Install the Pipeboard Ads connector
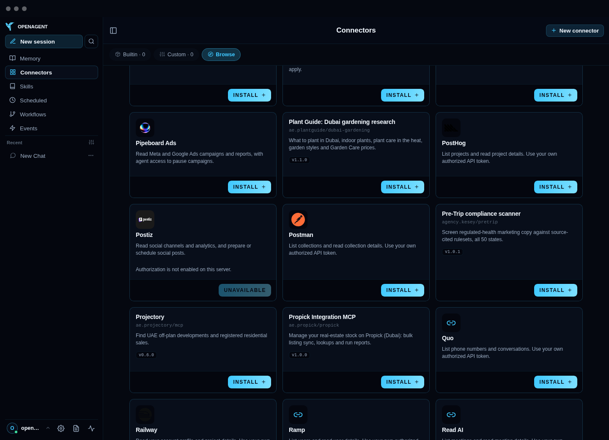This screenshot has width=609, height=440. click(250, 187)
